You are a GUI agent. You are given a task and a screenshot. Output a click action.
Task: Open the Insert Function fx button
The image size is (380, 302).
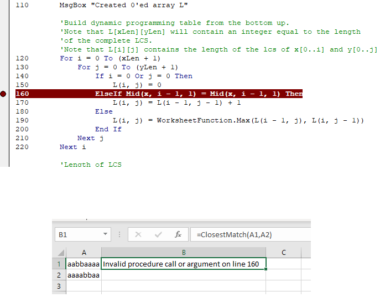[178, 234]
